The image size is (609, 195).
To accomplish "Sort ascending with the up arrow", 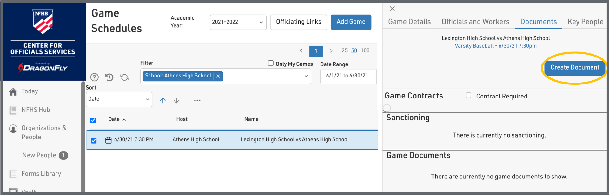I will (163, 100).
